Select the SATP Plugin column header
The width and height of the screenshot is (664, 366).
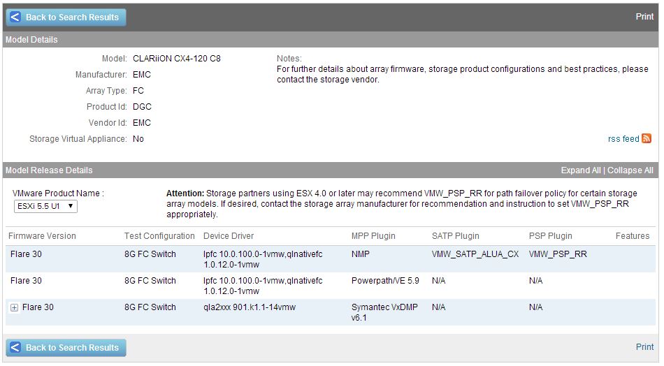click(x=455, y=235)
